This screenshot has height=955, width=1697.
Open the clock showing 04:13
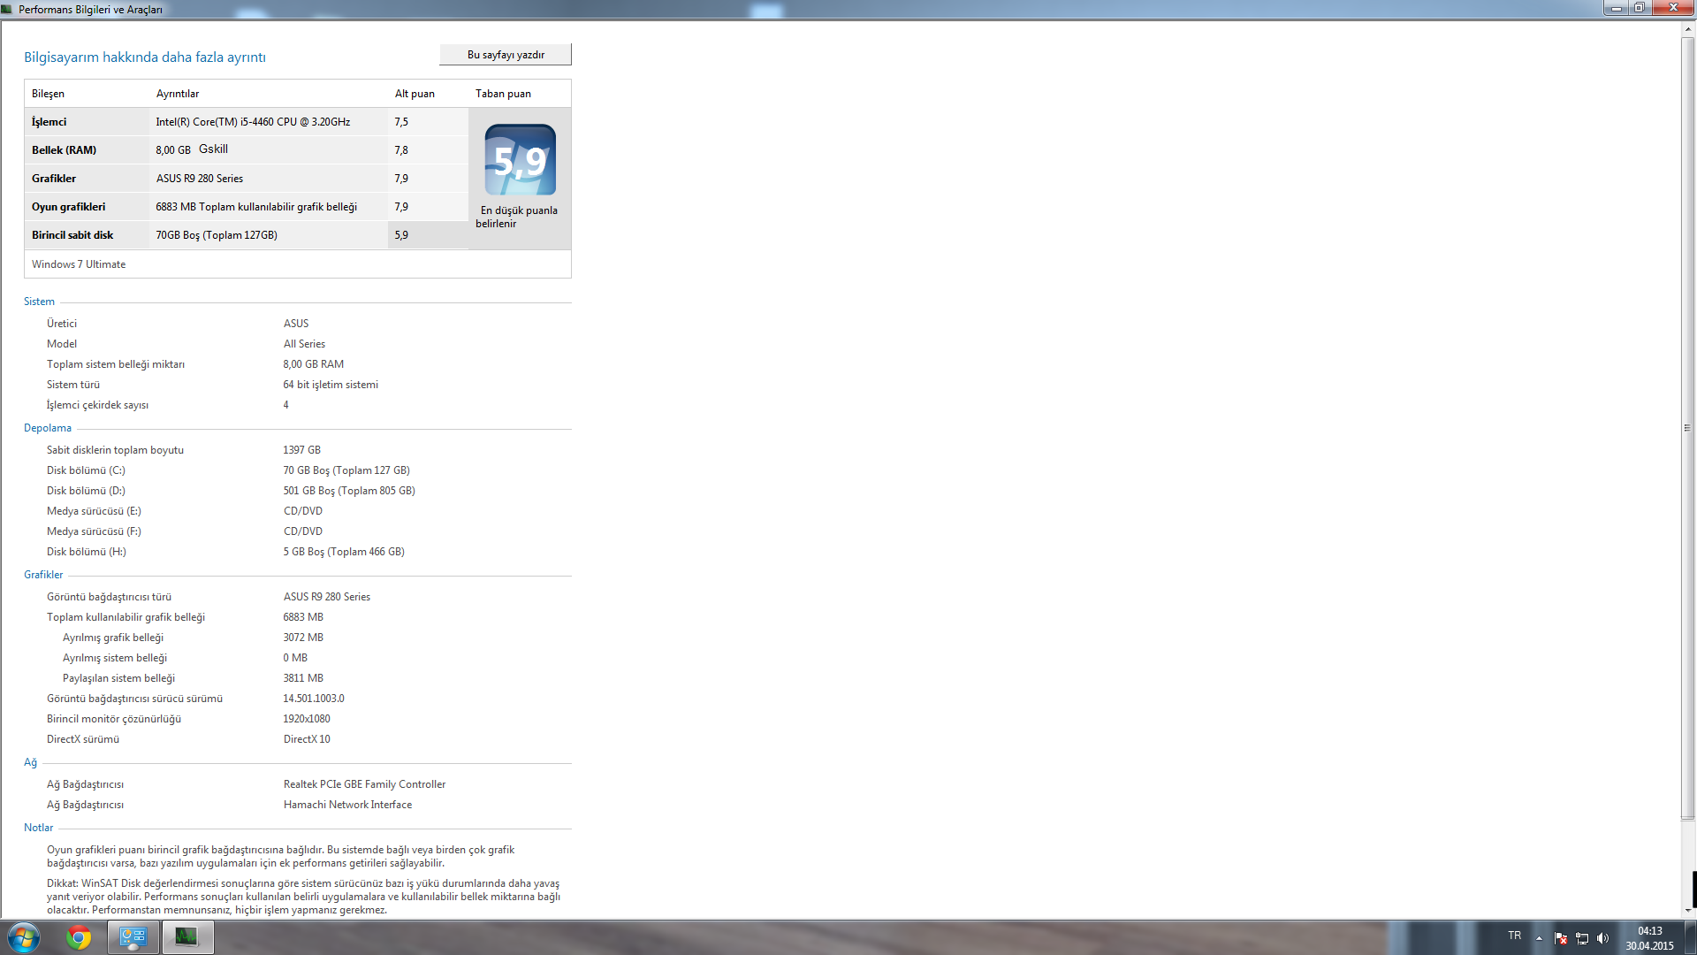coord(1649,938)
